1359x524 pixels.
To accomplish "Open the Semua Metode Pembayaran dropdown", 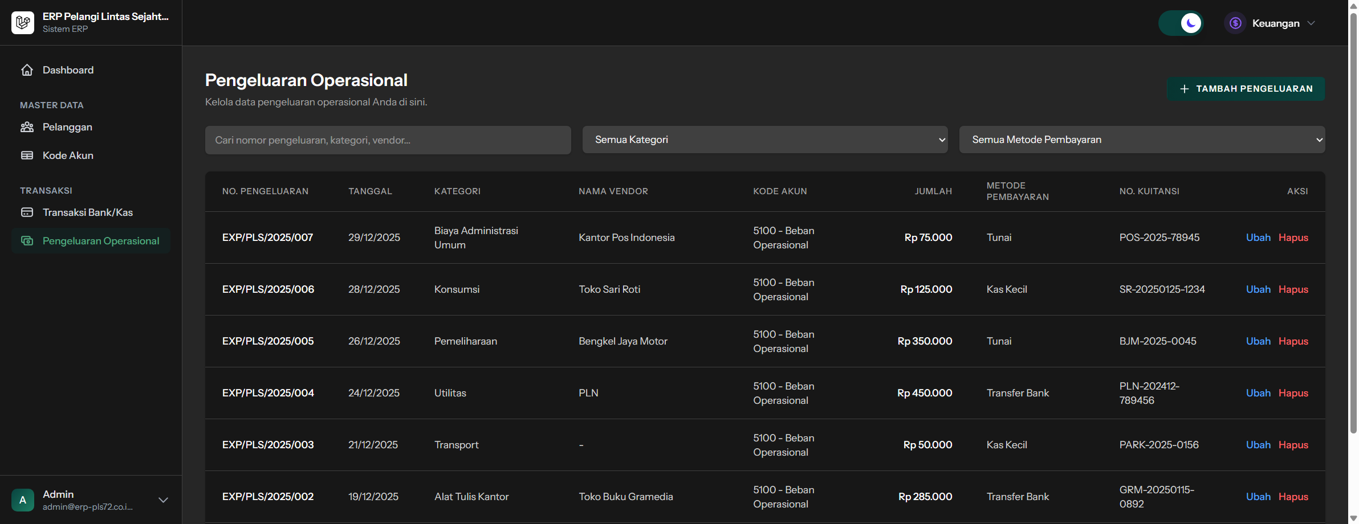I will 1142,140.
